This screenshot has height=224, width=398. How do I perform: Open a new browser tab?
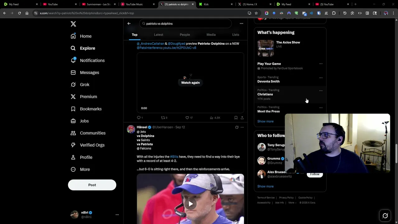click(355, 4)
